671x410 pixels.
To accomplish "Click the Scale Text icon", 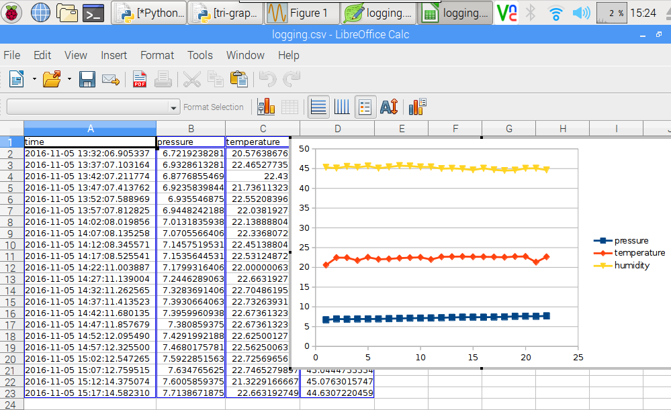I will pos(389,107).
